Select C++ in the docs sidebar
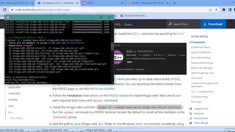 point(11,113)
